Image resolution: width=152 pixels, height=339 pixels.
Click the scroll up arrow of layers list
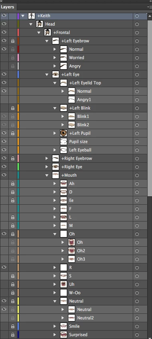click(150, 16)
